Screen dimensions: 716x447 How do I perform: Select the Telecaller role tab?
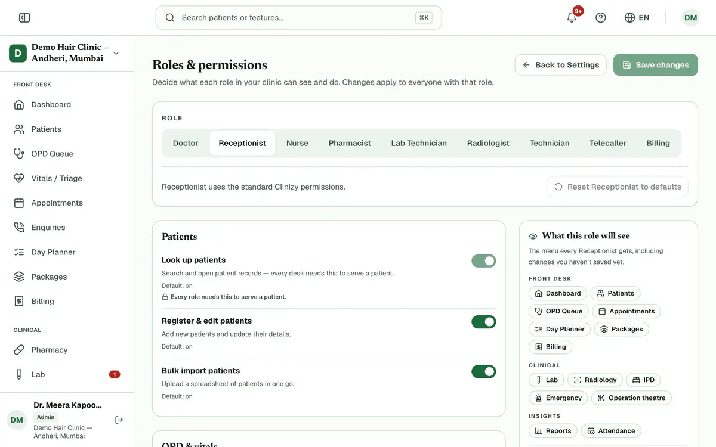(608, 143)
